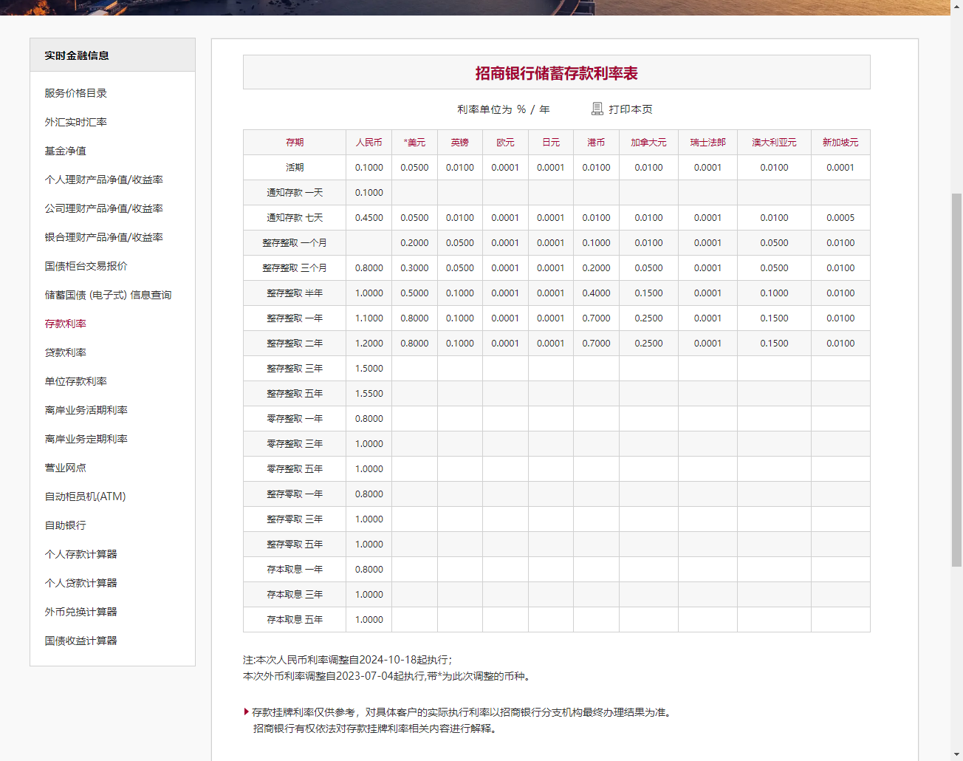Navigate to 贷款利率 in the sidebar
The height and width of the screenshot is (761, 963).
click(65, 352)
